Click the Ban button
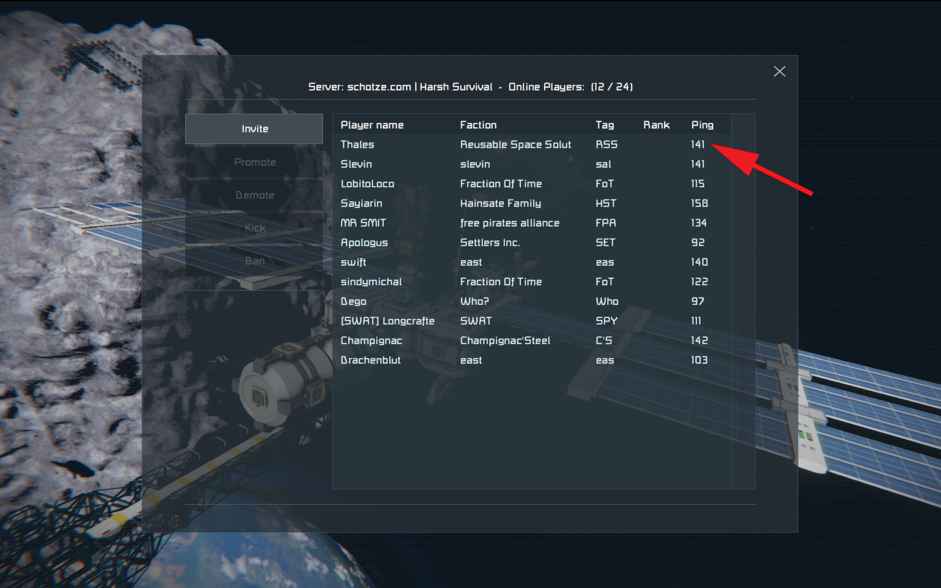The image size is (941, 588). pyautogui.click(x=254, y=261)
